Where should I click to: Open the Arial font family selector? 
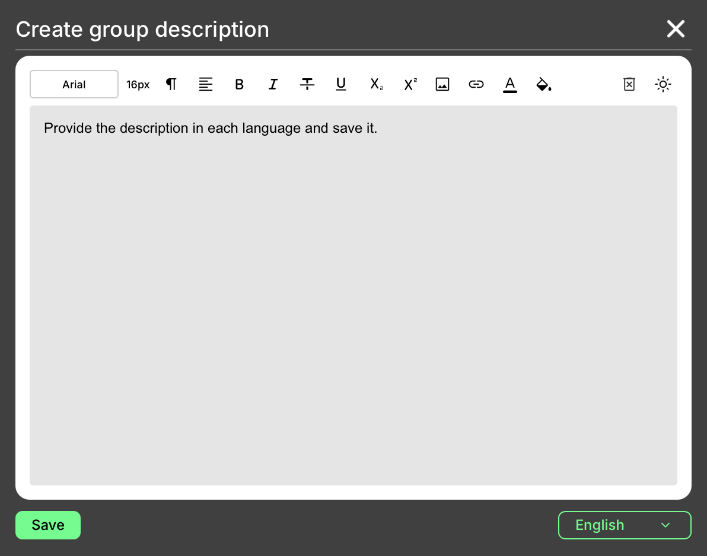pyautogui.click(x=74, y=84)
